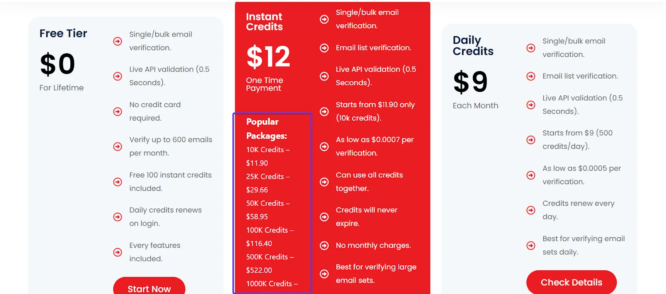Click the $12 price text
Image resolution: width=666 pixels, height=294 pixels.
pyautogui.click(x=268, y=57)
